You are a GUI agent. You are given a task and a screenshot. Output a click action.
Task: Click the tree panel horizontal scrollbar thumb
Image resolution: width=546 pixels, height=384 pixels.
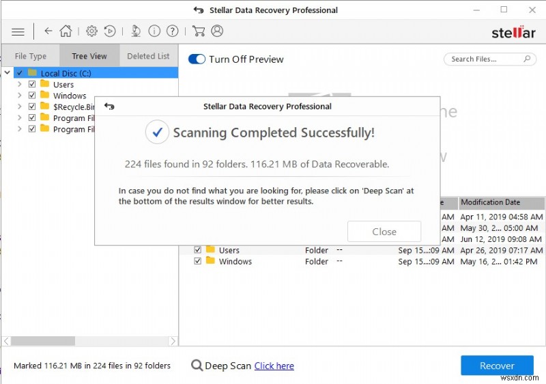(x=43, y=341)
